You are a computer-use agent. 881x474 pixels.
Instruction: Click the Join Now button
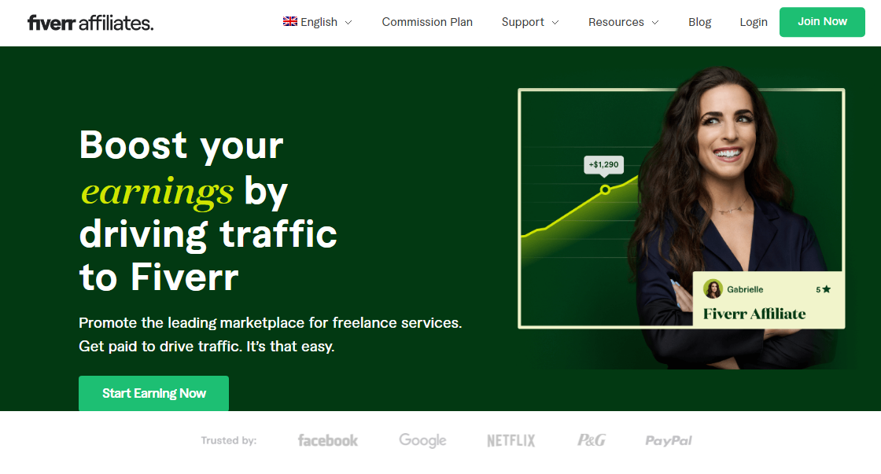(822, 22)
